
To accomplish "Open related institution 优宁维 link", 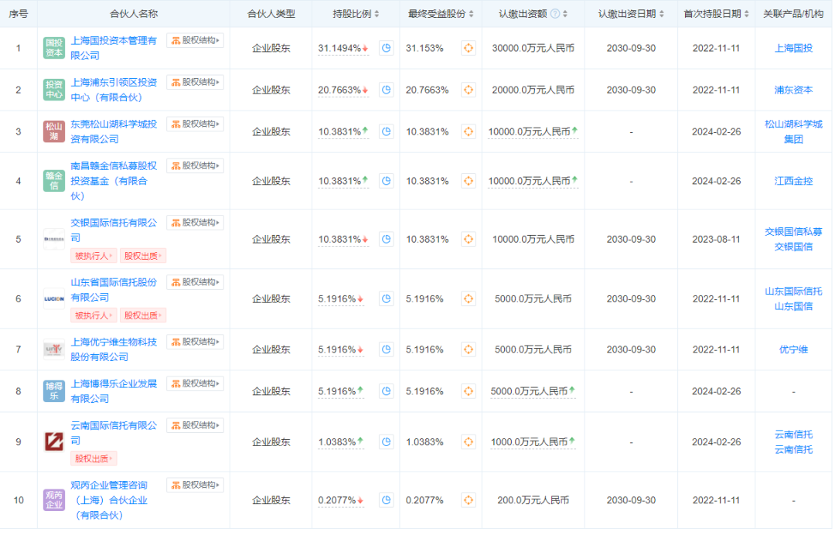I will coord(793,349).
